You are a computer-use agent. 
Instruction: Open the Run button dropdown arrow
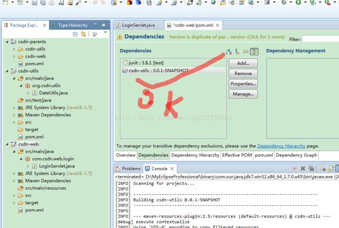tap(305, 3)
